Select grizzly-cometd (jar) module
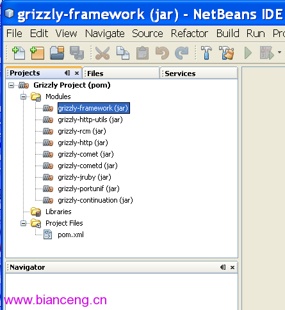 pyautogui.click(x=88, y=166)
